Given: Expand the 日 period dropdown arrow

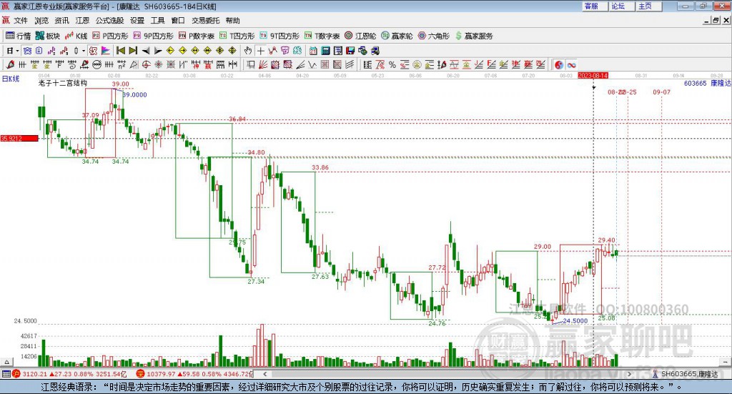Looking at the screenshot, I should coord(17,51).
